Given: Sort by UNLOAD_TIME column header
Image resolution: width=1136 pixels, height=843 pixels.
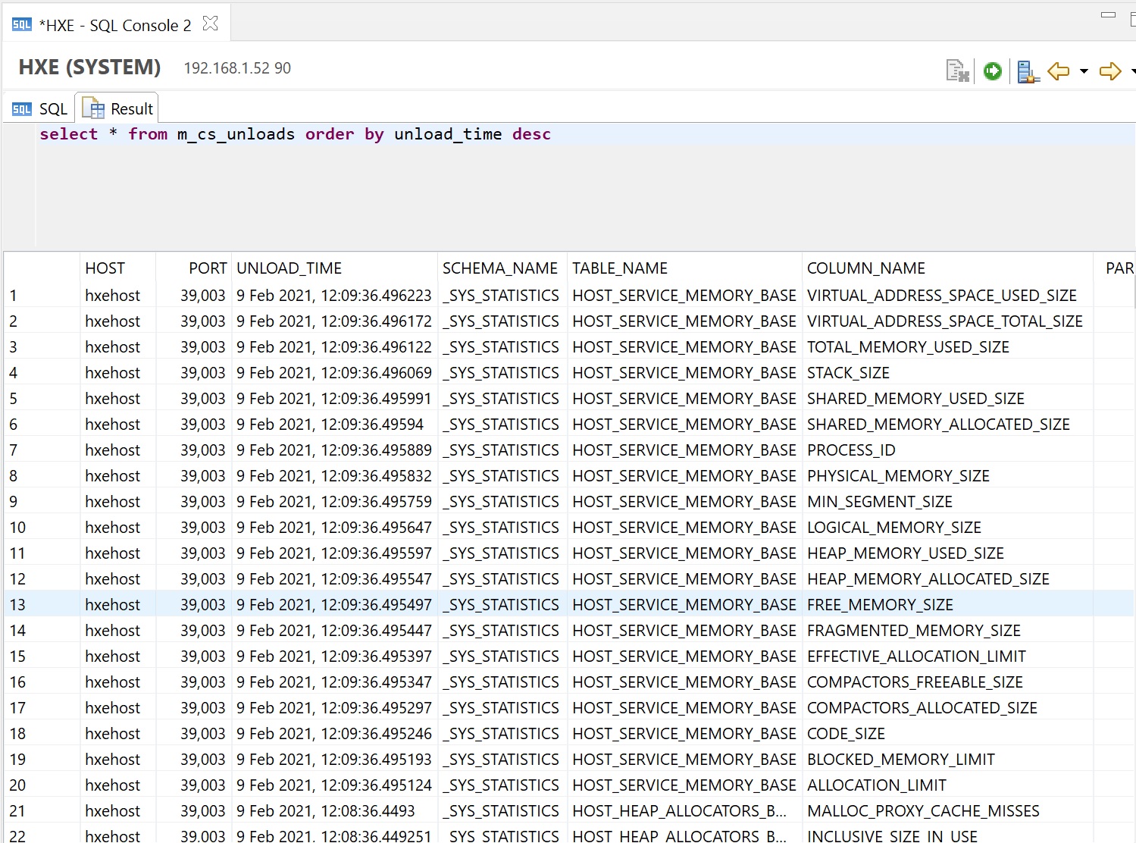Looking at the screenshot, I should (x=289, y=268).
